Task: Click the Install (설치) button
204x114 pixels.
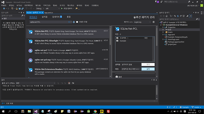Action: pyautogui.click(x=148, y=69)
